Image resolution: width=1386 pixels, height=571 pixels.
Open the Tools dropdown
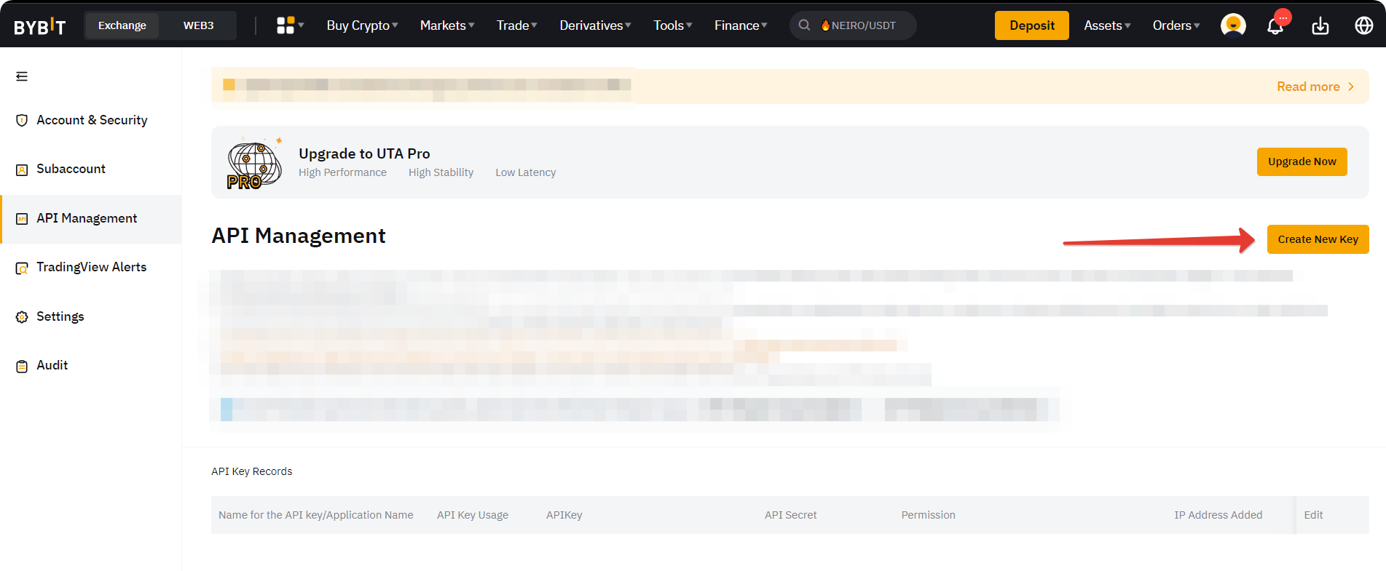point(673,25)
